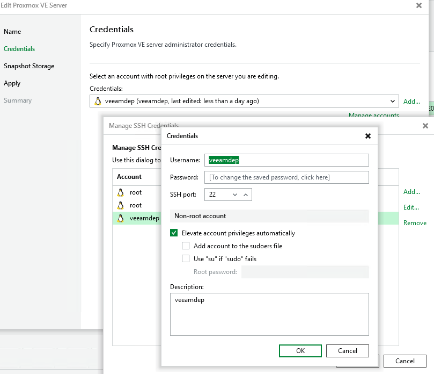This screenshot has width=434, height=374.
Task: Click Remove in the Manage SSH Credentials window
Action: click(415, 223)
